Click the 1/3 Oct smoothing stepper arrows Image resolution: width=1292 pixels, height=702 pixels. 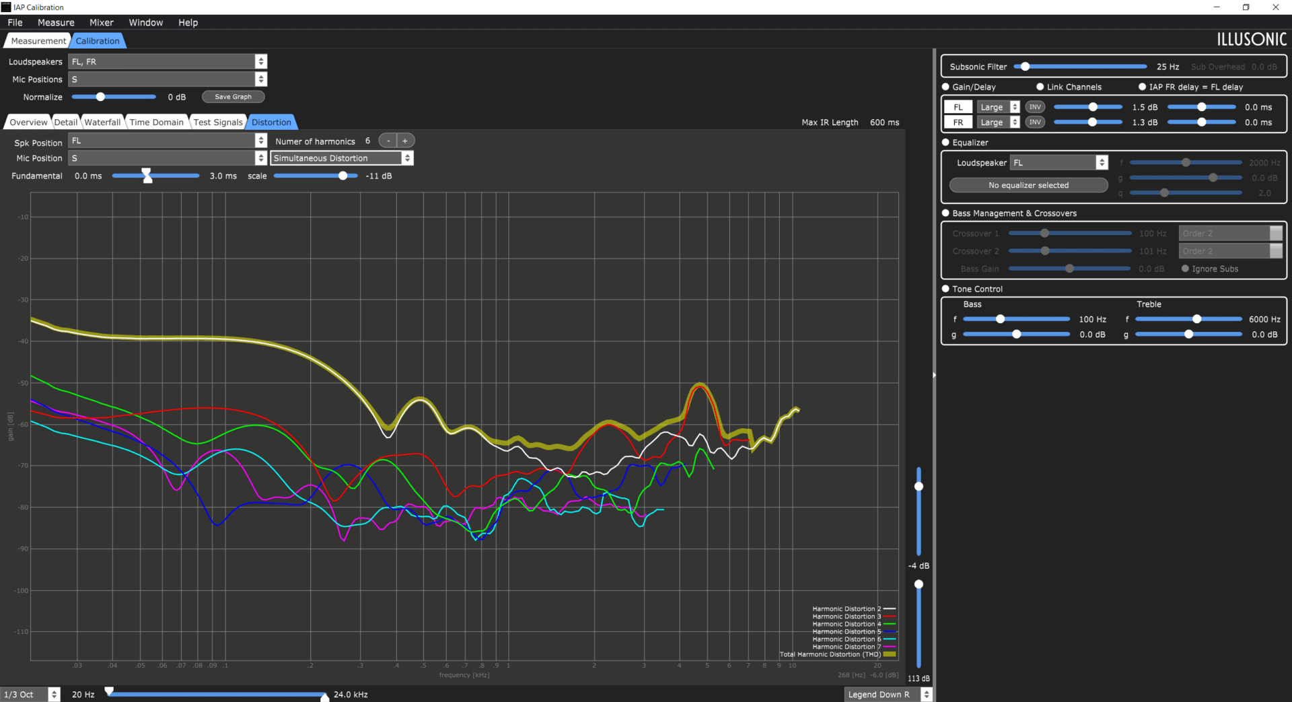click(55, 694)
